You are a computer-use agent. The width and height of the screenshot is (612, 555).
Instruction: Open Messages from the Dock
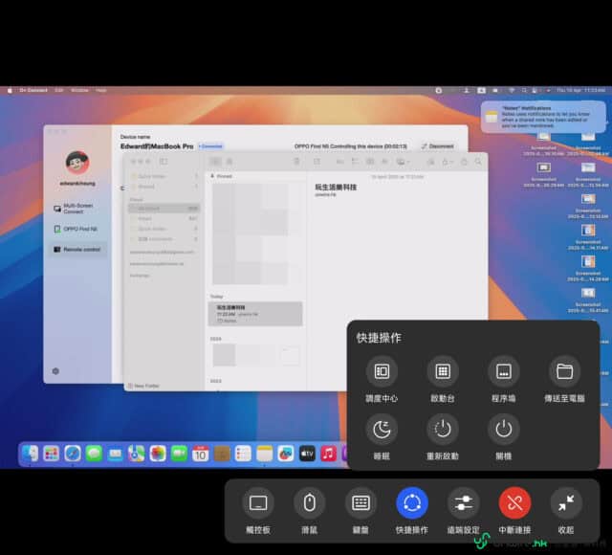click(x=94, y=454)
